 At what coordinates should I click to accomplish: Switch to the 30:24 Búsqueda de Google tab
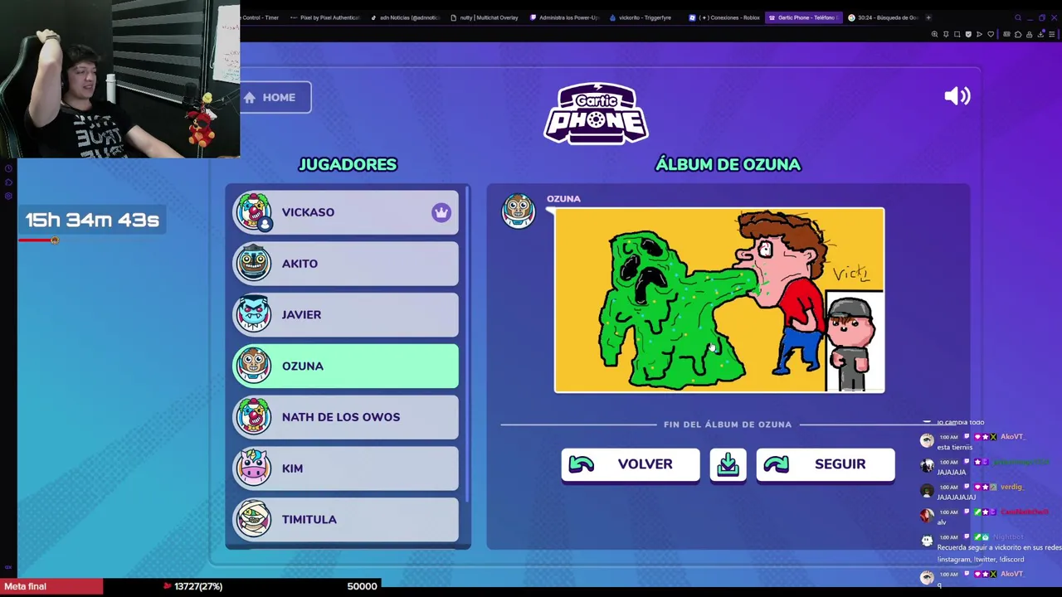click(x=883, y=17)
